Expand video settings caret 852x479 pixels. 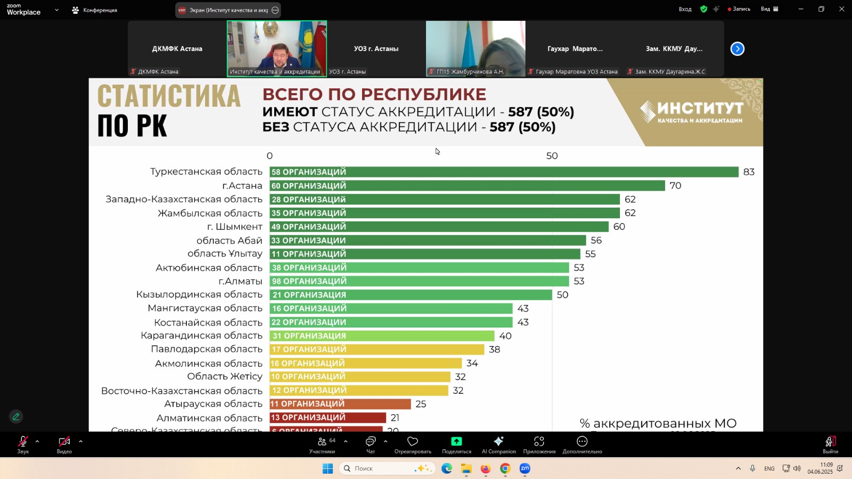[x=80, y=441]
